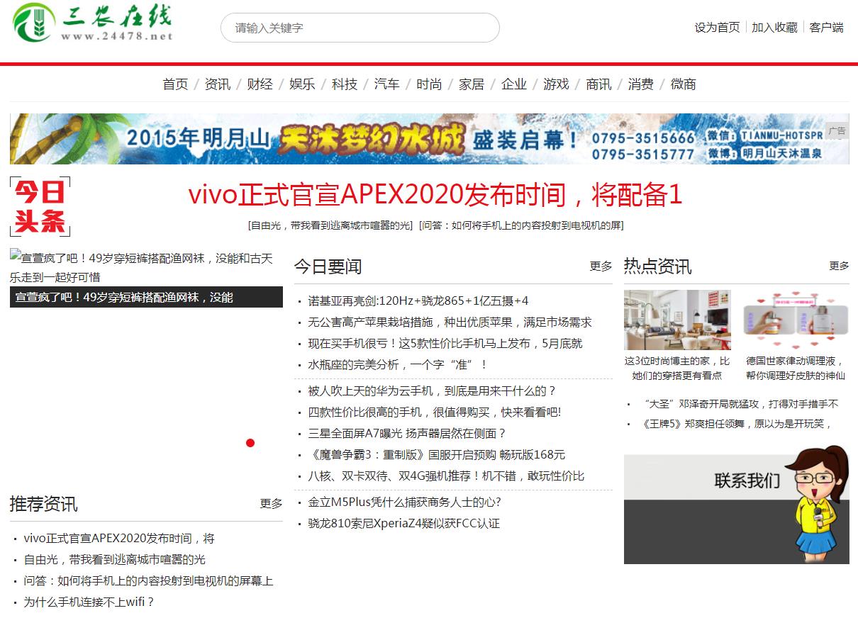The image size is (858, 618).
Task: Open 三星全面屏A7曝光 article
Action: click(x=407, y=433)
